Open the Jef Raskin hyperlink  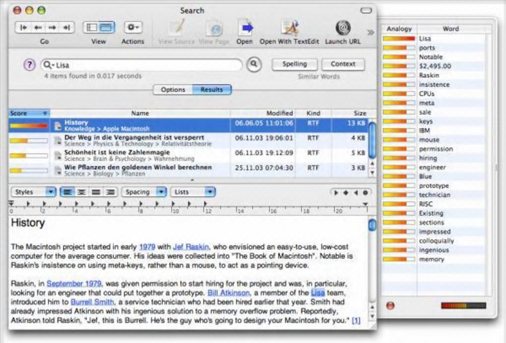(x=191, y=247)
